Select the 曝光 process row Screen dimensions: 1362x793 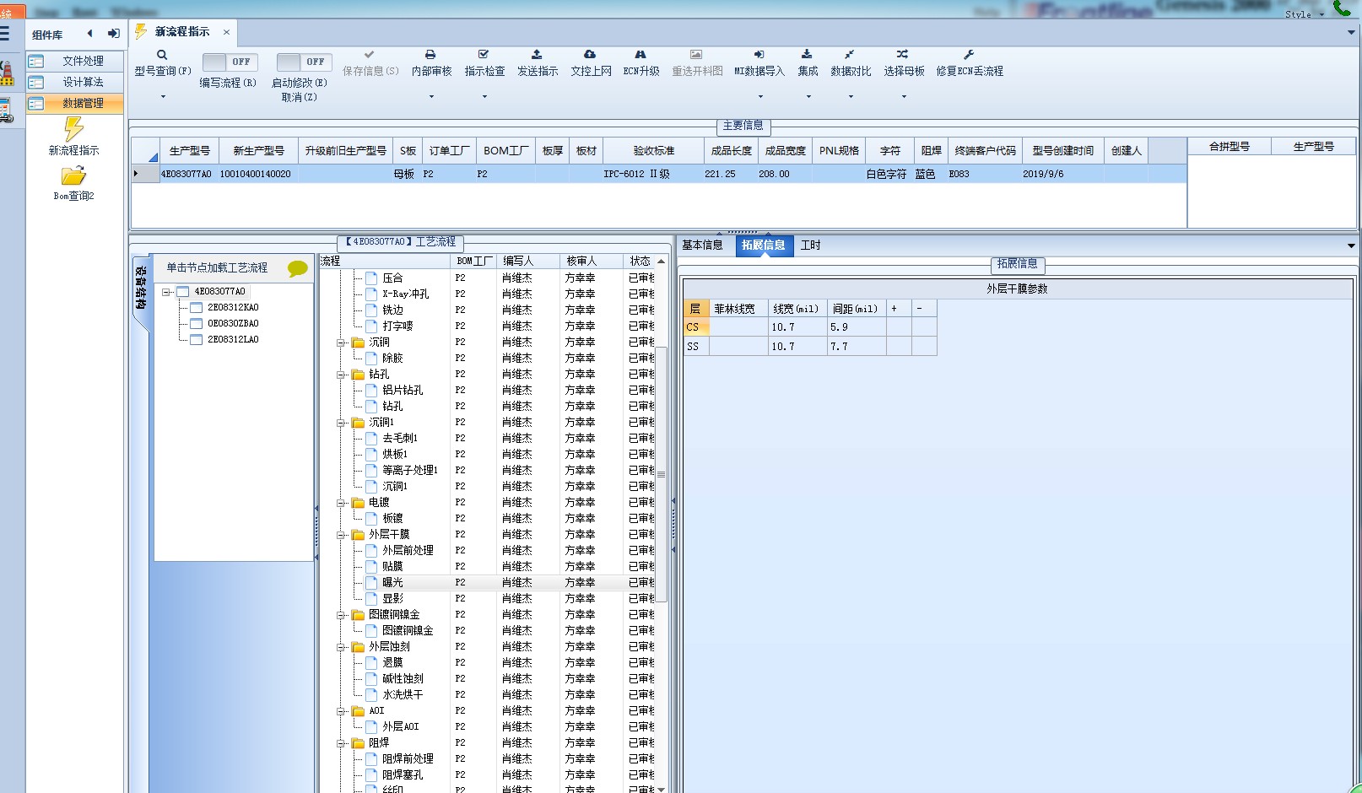(488, 583)
